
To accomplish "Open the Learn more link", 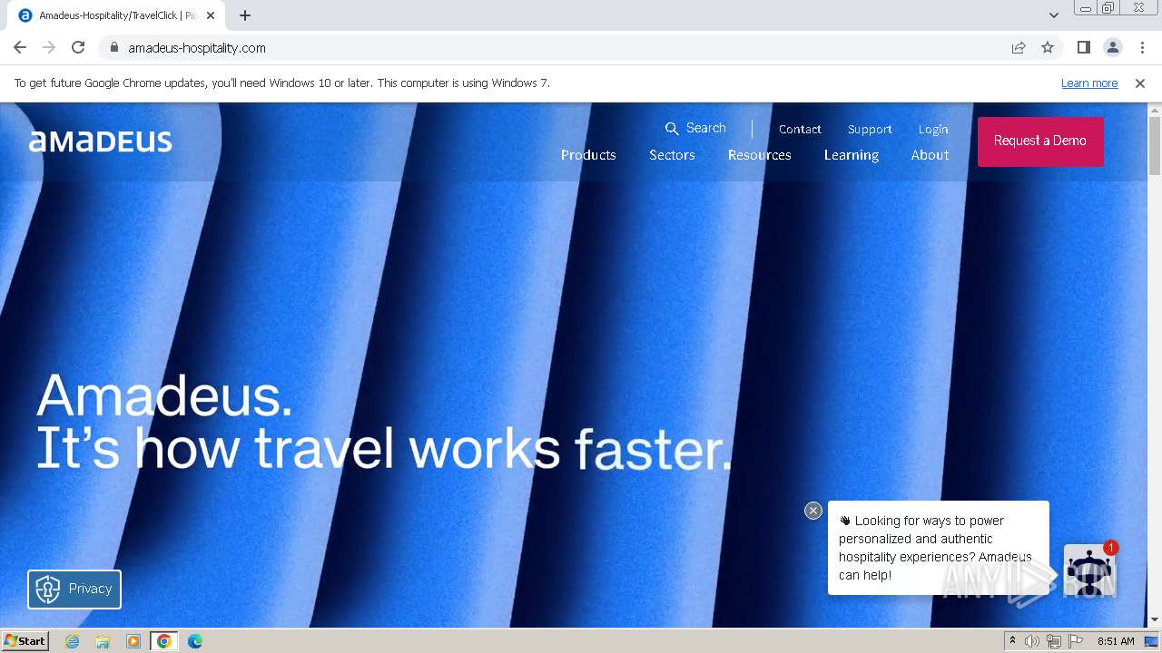I will (1089, 83).
